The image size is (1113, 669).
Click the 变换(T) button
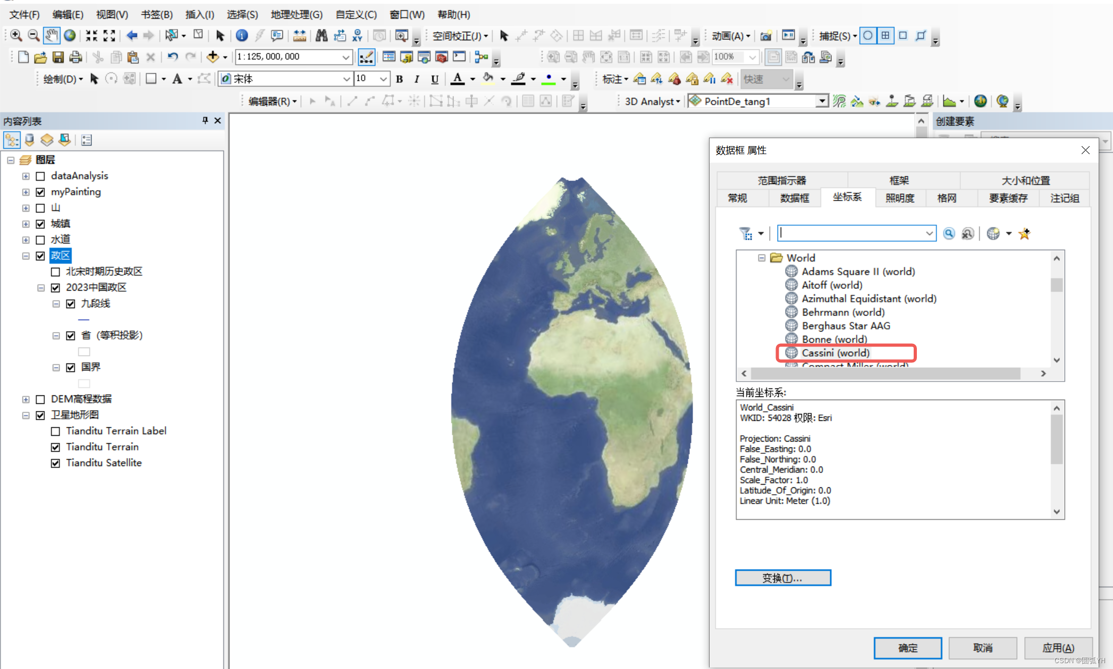click(x=783, y=578)
